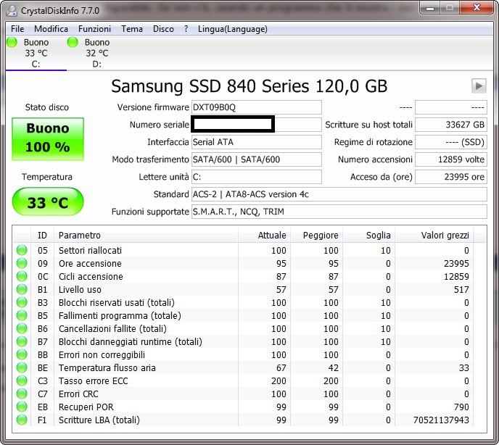Click the transfer mode field SATA/600
This screenshot has height=445, width=499.
pyautogui.click(x=257, y=159)
